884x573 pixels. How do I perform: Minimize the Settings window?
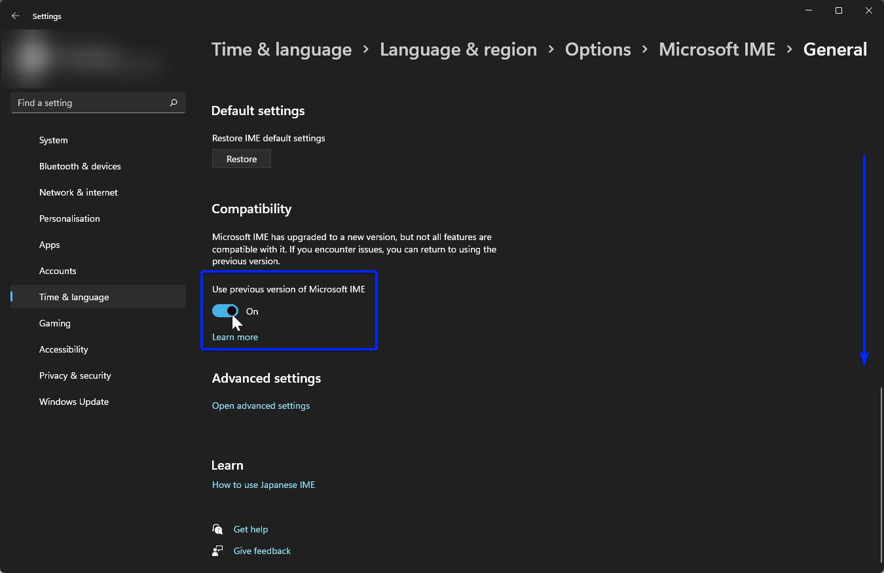[809, 10]
